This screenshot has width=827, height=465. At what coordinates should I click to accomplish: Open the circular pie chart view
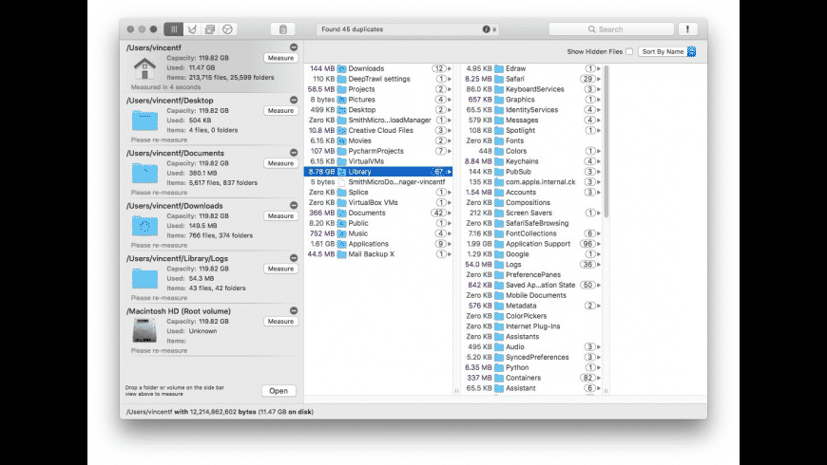click(x=227, y=29)
